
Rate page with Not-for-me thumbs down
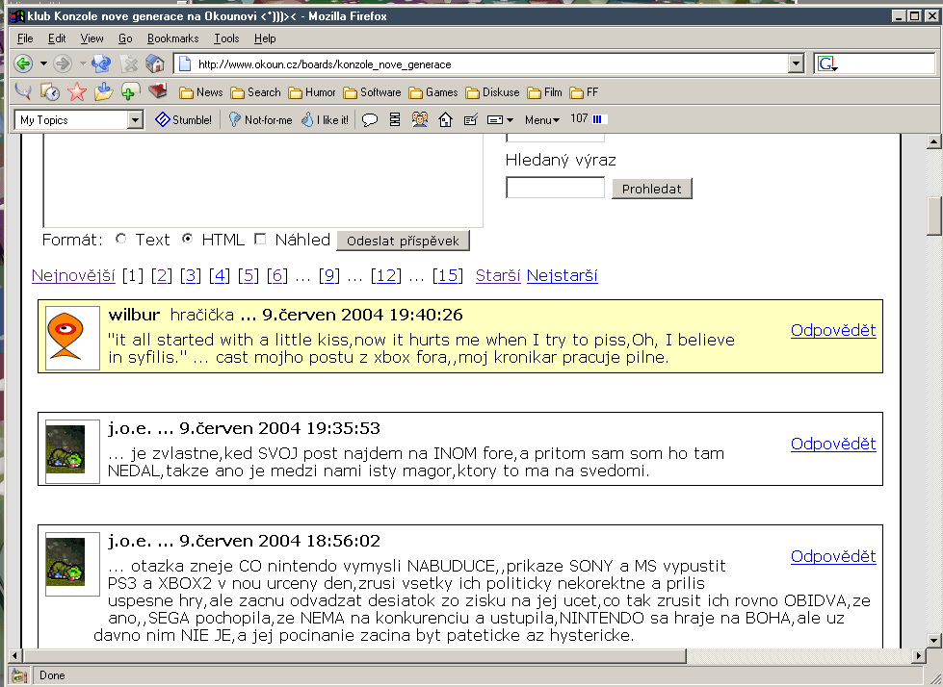click(x=260, y=119)
